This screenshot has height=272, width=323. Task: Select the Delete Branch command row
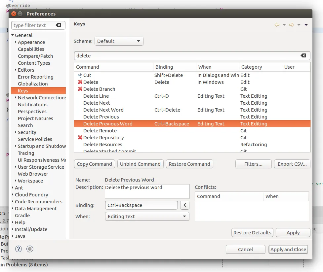192,89
